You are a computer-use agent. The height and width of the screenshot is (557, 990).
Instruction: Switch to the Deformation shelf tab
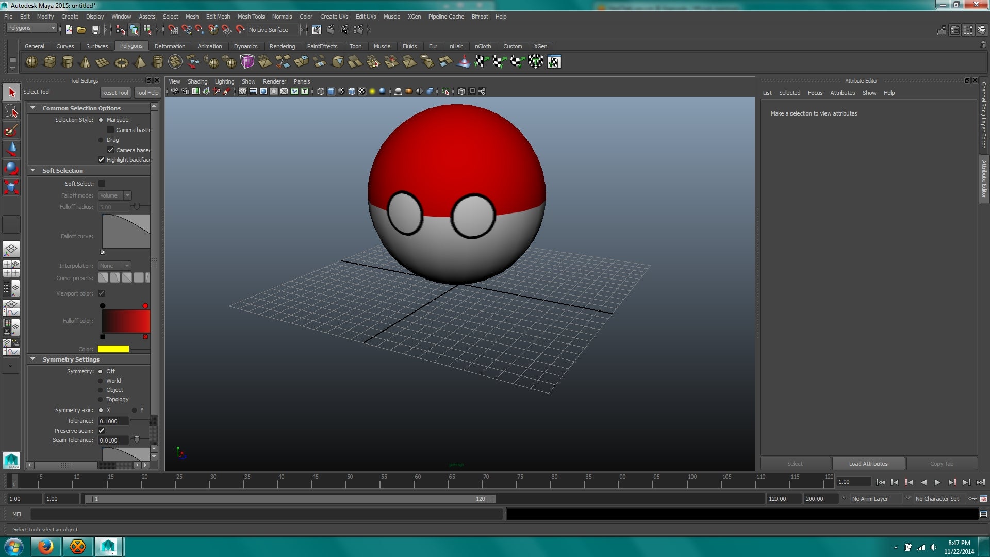tap(170, 46)
